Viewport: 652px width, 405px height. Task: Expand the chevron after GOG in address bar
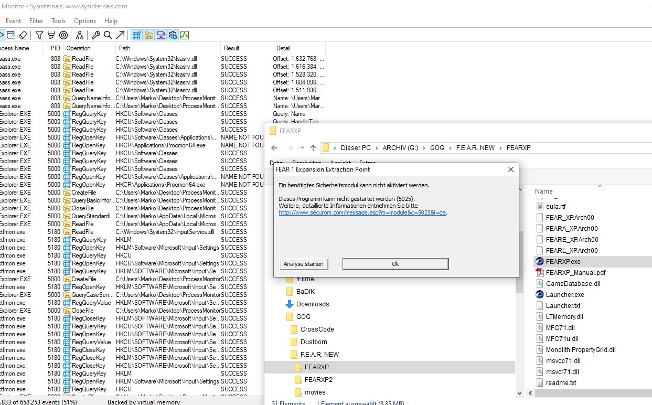coord(451,148)
